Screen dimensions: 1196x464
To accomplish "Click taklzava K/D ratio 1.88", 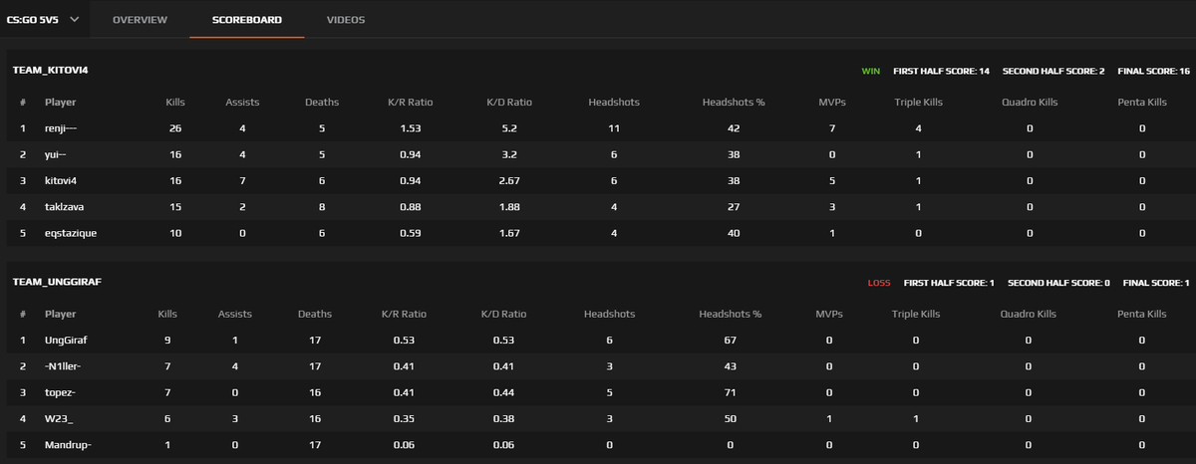I will coord(509,206).
